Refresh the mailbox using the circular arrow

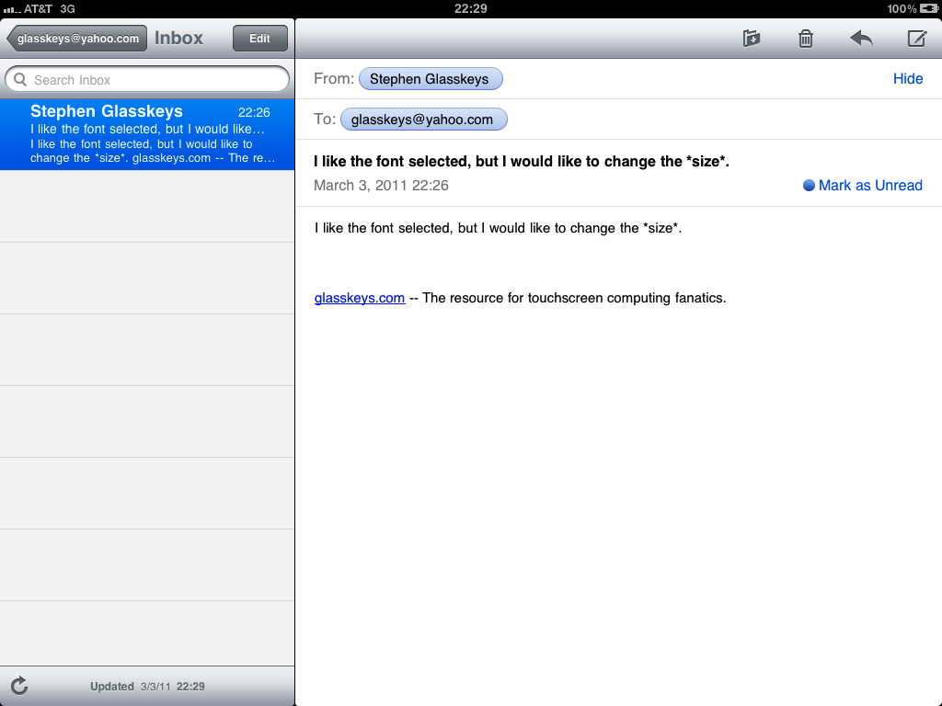[x=19, y=686]
